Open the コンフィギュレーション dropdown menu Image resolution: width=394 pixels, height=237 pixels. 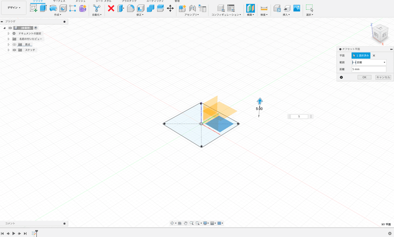[226, 15]
